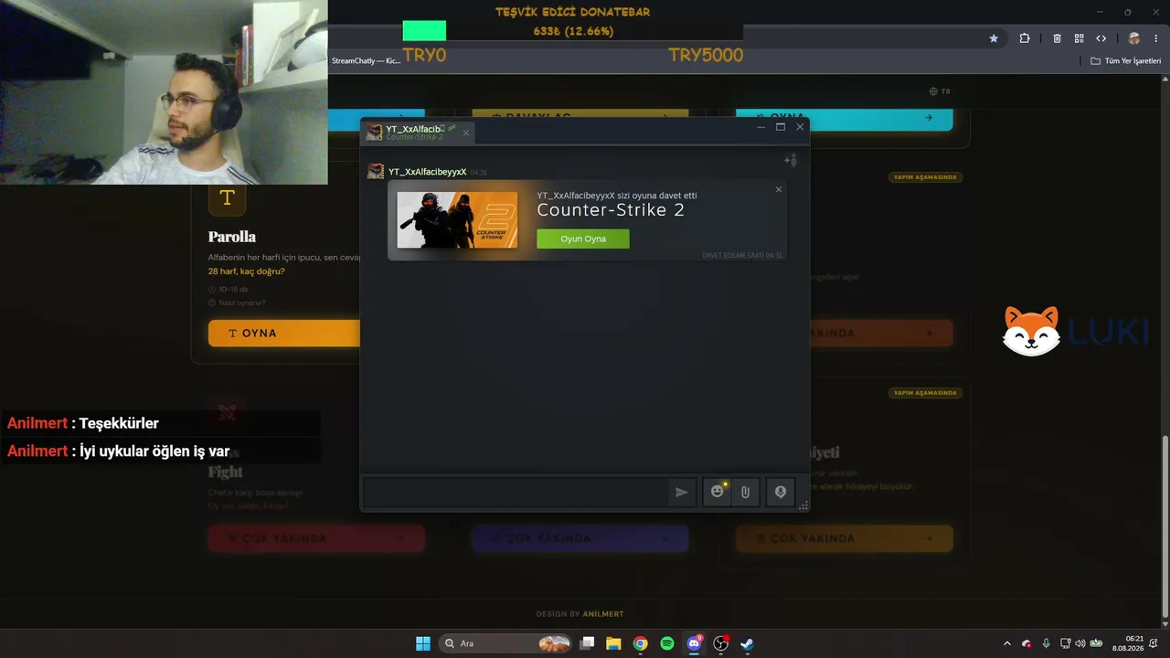Switch language via the TR globe button
Image resolution: width=1170 pixels, height=658 pixels.
[940, 91]
